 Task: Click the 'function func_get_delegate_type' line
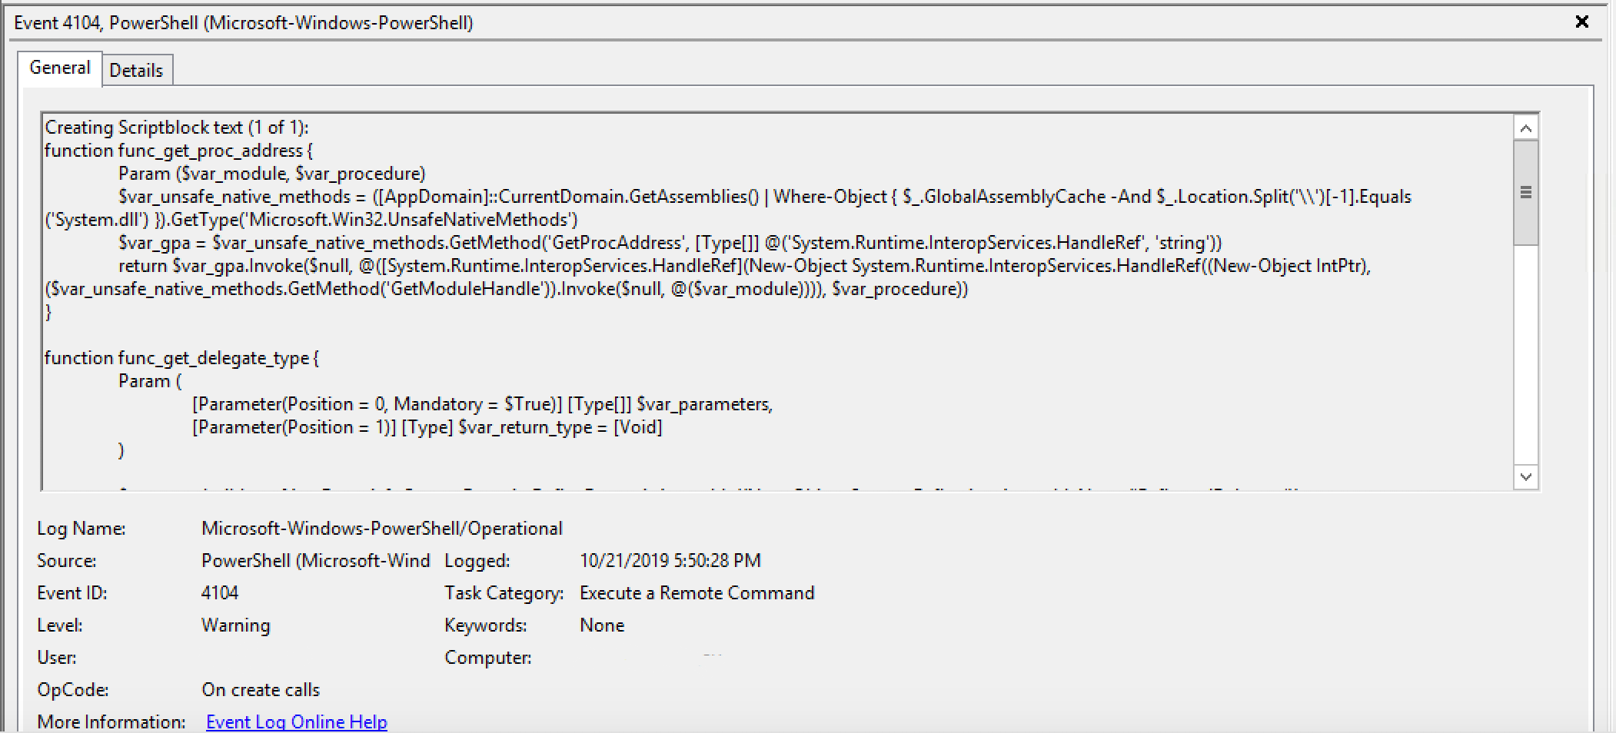tap(182, 358)
